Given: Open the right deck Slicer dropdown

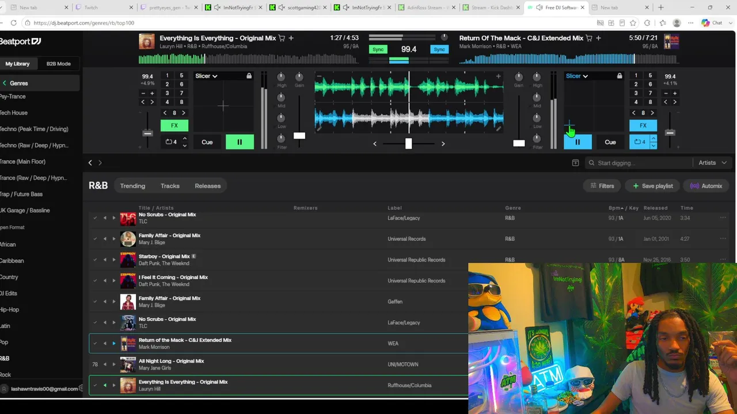Looking at the screenshot, I should pos(577,76).
